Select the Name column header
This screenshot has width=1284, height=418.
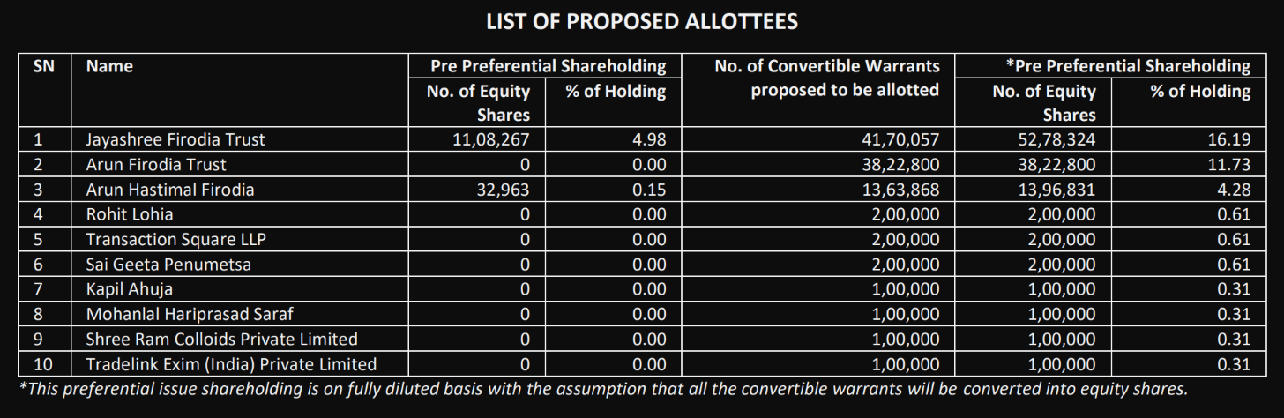tap(109, 66)
